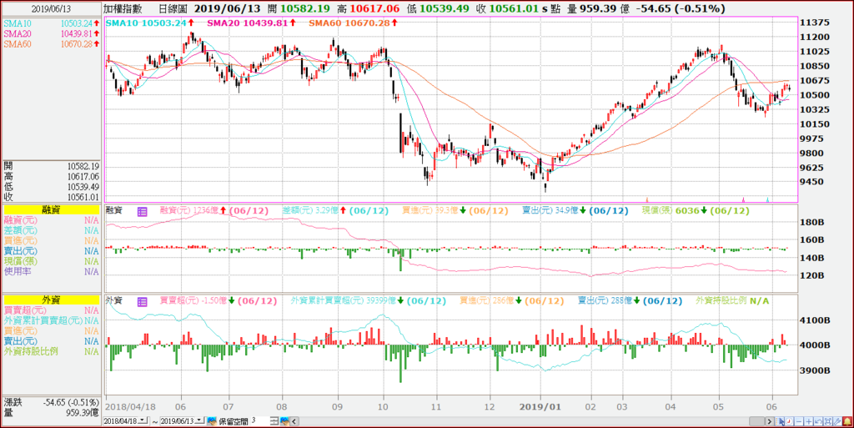Click 11375 price axis label

pos(814,23)
